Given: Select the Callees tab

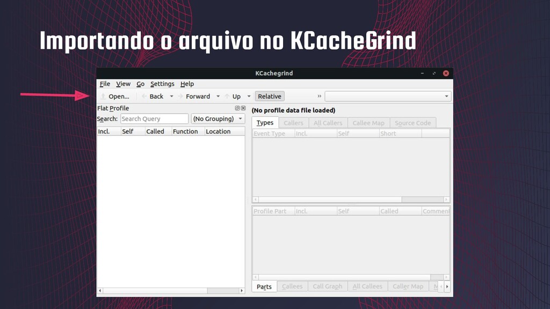Looking at the screenshot, I should coord(292,286).
